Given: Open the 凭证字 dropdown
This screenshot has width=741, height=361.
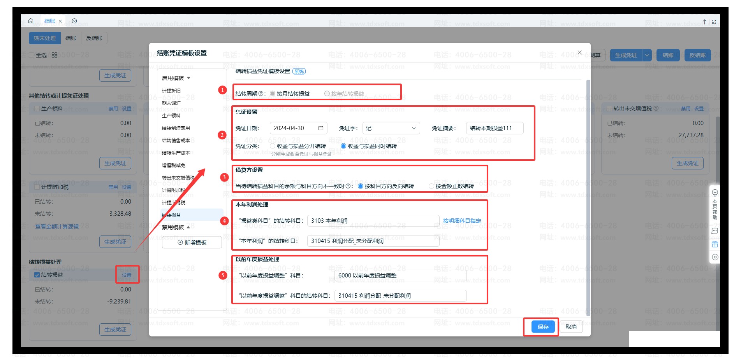Looking at the screenshot, I should (x=391, y=128).
